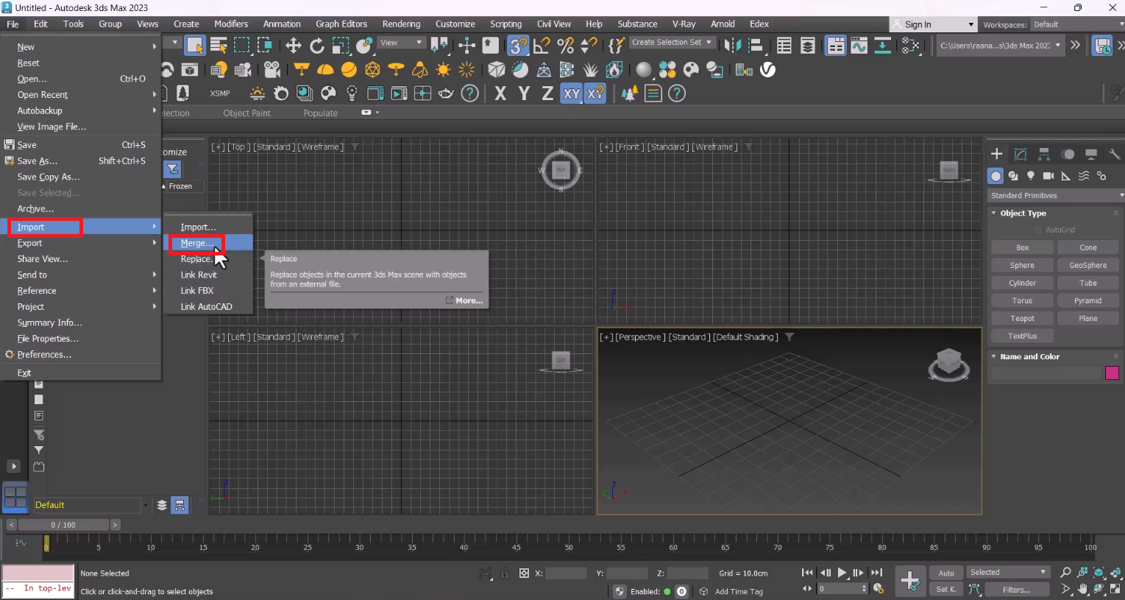This screenshot has width=1125, height=600.
Task: Switch to Cameras category in Create panel
Action: [x=1048, y=177]
